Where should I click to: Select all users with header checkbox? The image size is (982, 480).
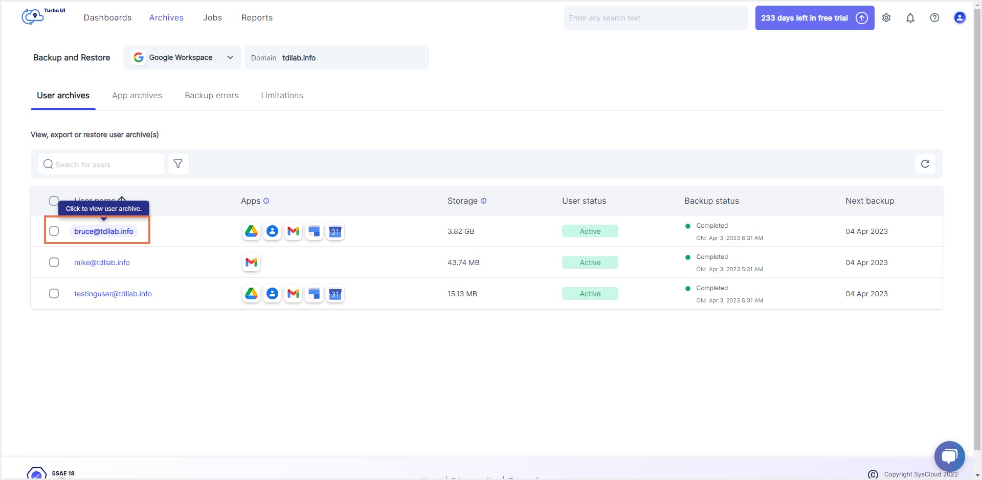pyautogui.click(x=54, y=201)
